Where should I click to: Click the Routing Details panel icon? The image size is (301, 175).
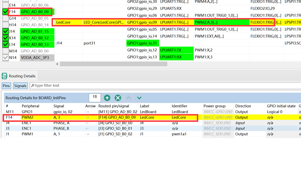[5, 76]
